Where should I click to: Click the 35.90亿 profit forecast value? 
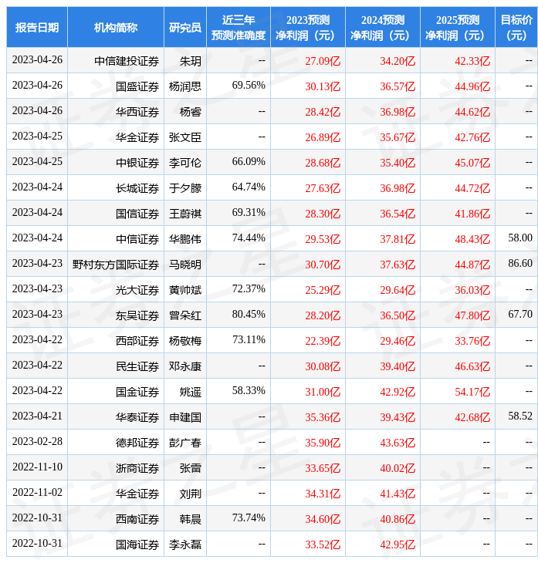pos(323,443)
